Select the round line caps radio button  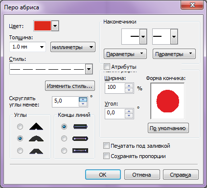point(64,138)
